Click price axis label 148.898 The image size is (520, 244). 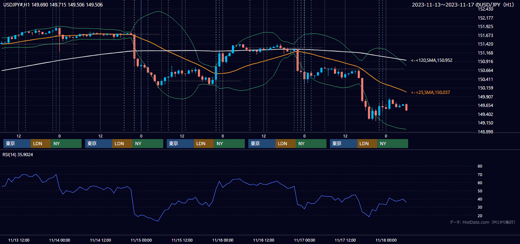(x=485, y=132)
